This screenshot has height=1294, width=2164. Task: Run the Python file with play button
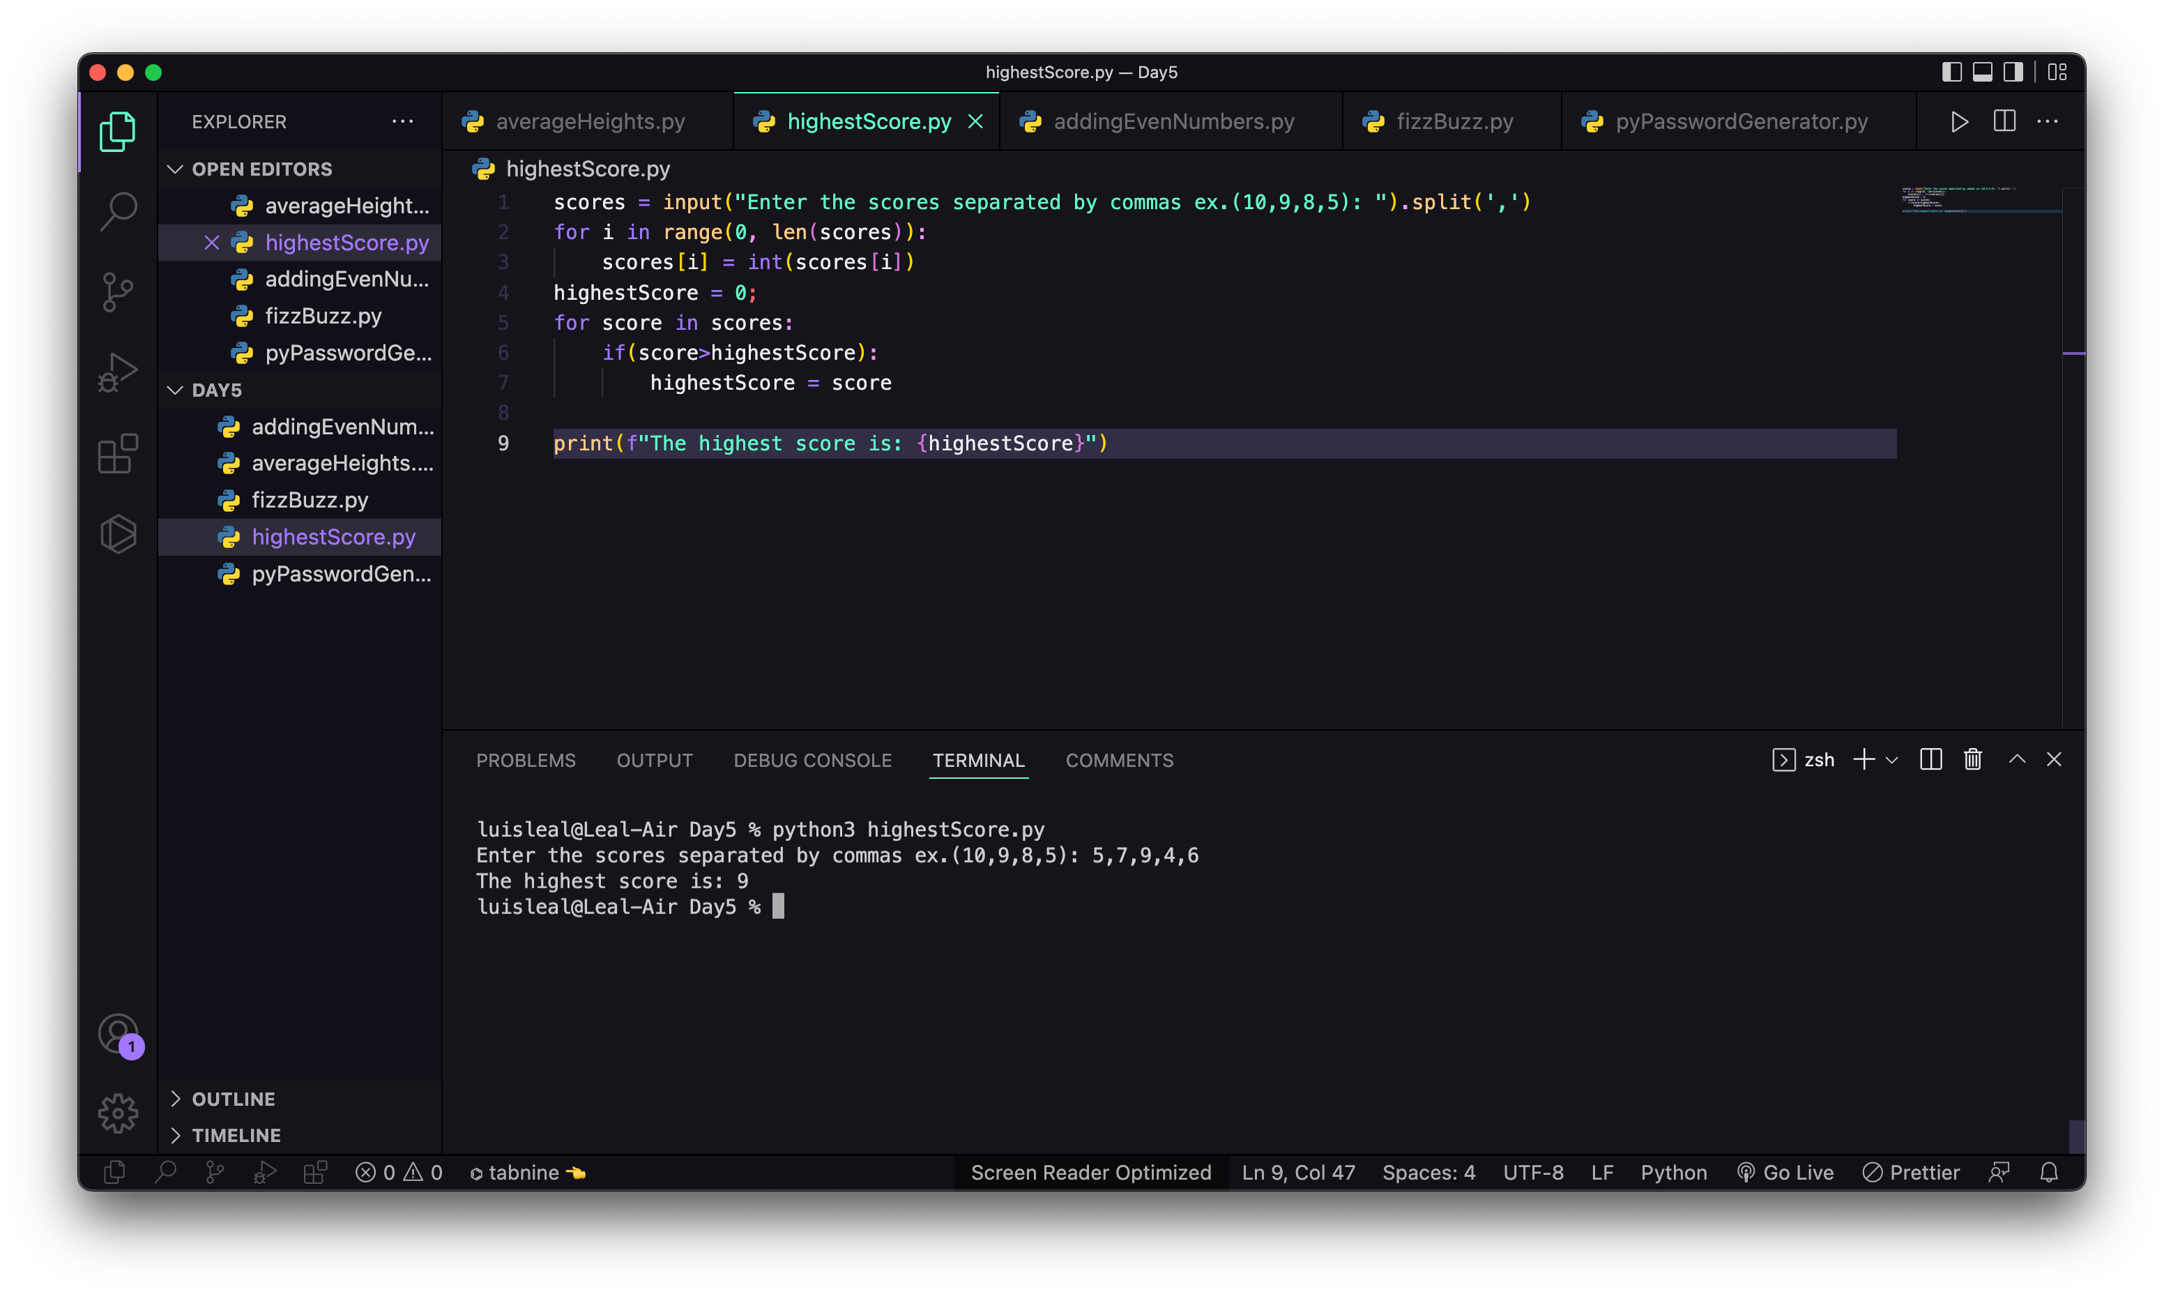tap(1959, 121)
